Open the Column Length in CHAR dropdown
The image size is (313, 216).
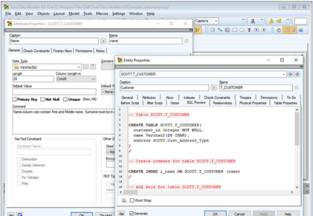pos(93,79)
